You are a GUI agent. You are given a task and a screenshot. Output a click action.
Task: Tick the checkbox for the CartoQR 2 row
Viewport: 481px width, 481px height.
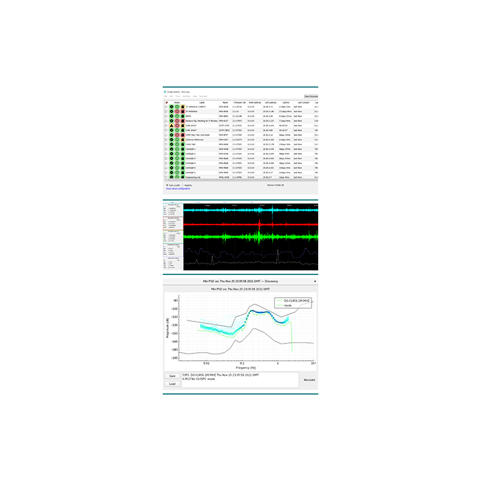166,154
